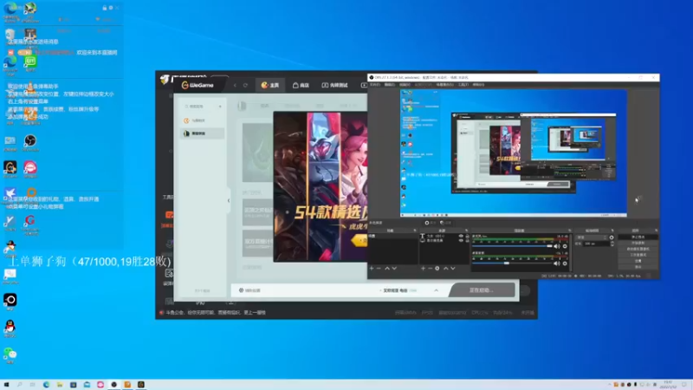The width and height of the screenshot is (693, 390).
Task: Open the OBS Edit menu
Action: pyautogui.click(x=389, y=84)
